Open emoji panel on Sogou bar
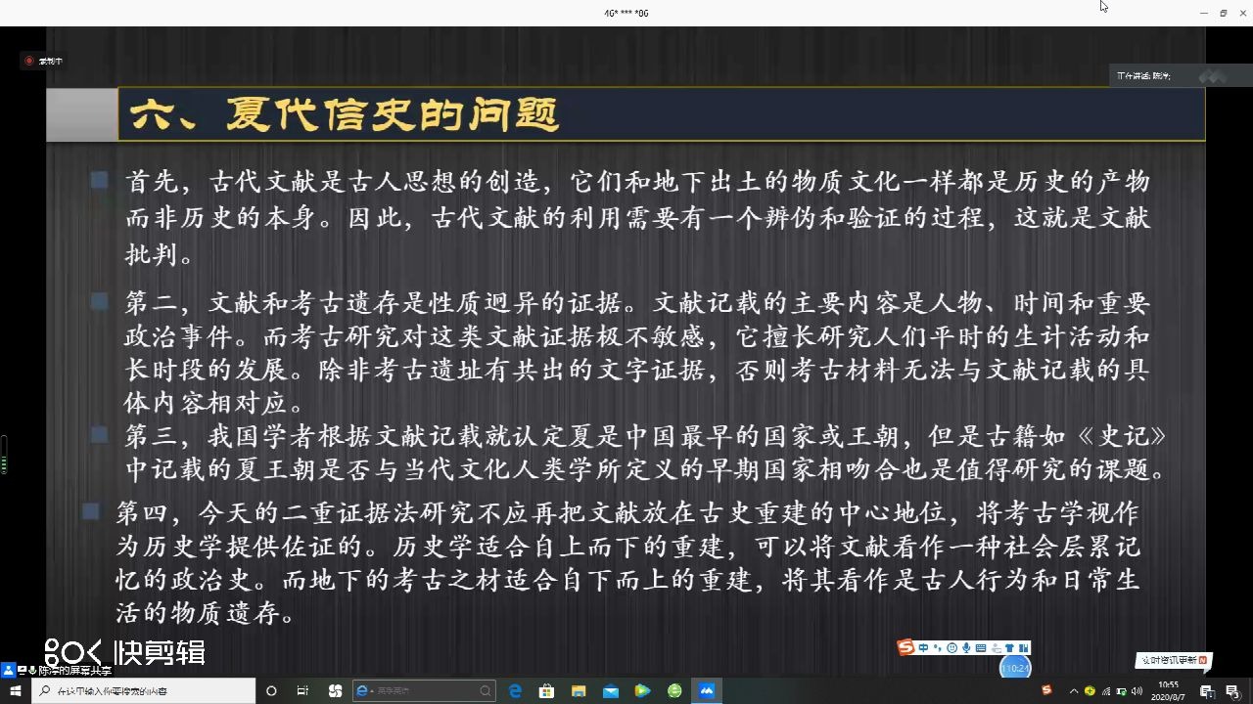The height and width of the screenshot is (704, 1253). [951, 647]
